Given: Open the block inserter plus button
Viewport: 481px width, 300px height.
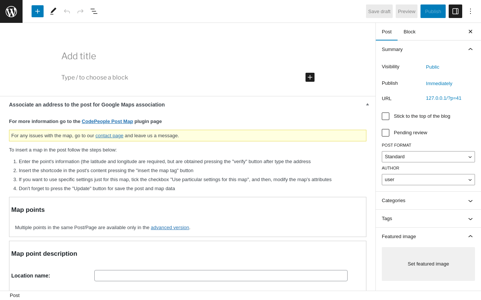Looking at the screenshot, I should click(38, 11).
